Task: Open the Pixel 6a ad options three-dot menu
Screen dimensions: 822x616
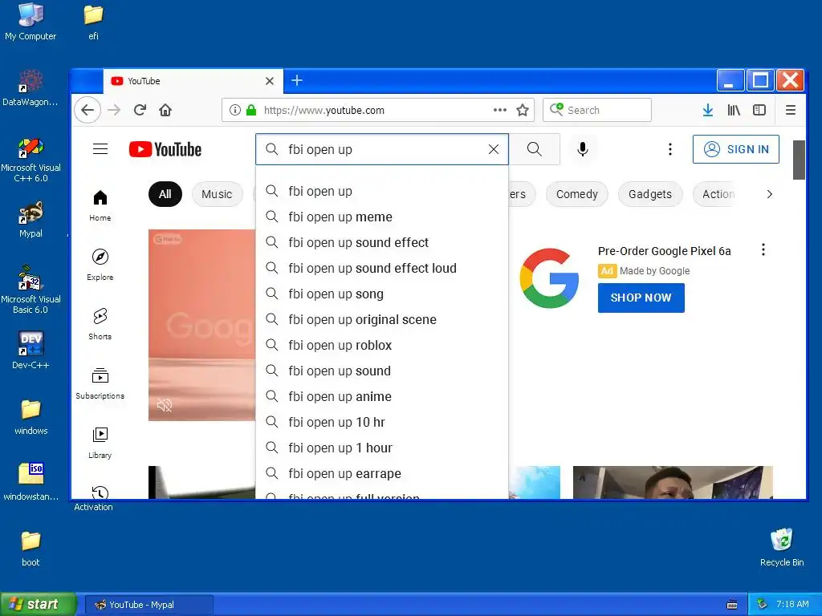Action: click(x=763, y=250)
